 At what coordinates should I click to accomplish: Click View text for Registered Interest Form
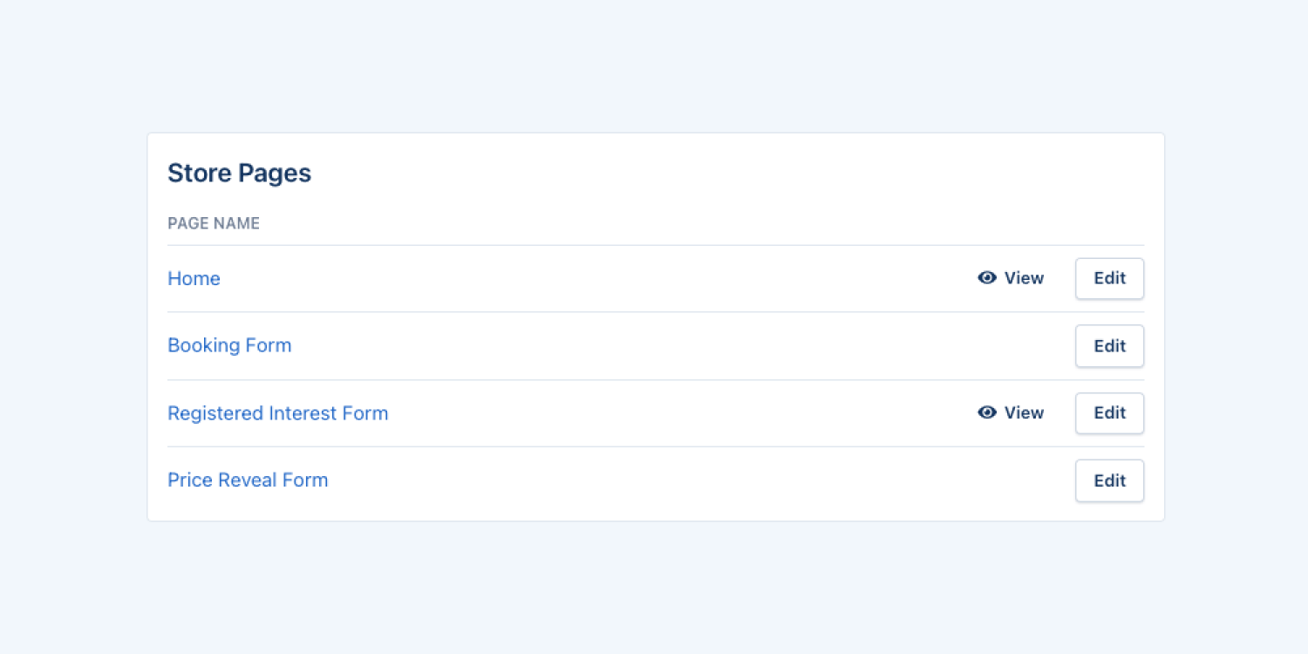click(1024, 413)
